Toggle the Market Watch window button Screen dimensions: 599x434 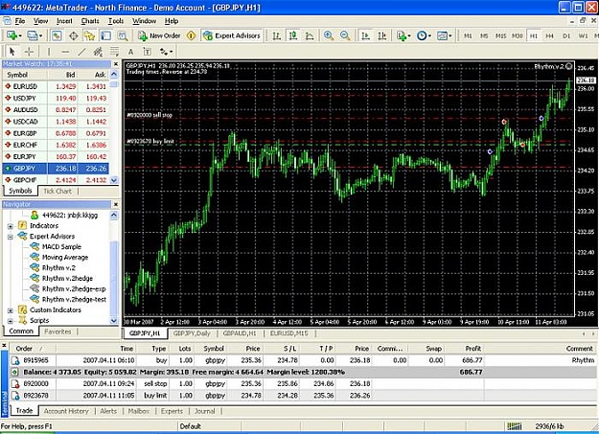coord(57,35)
